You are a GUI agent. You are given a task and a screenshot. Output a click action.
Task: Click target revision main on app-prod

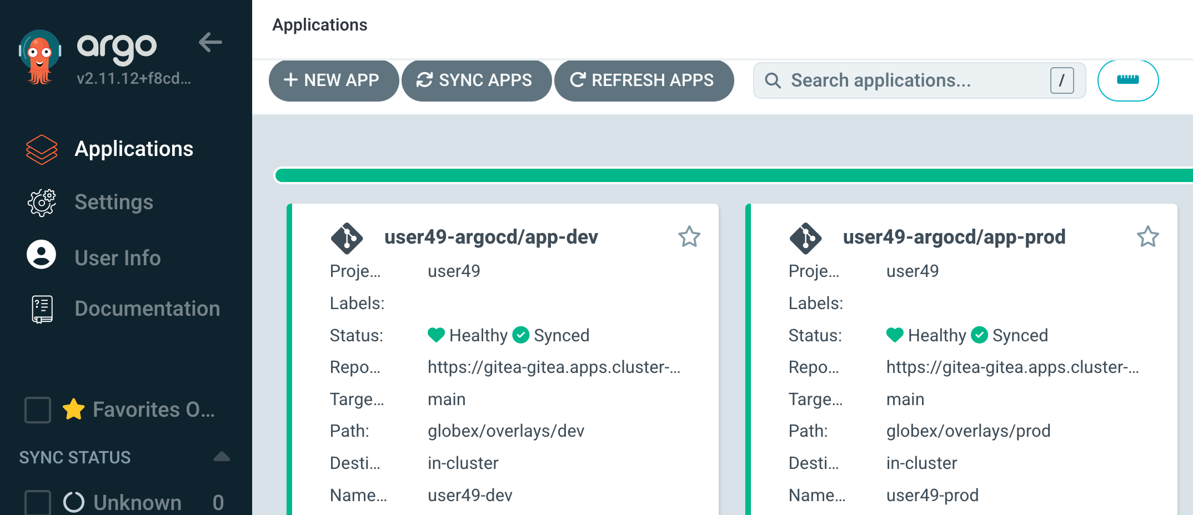tap(905, 399)
